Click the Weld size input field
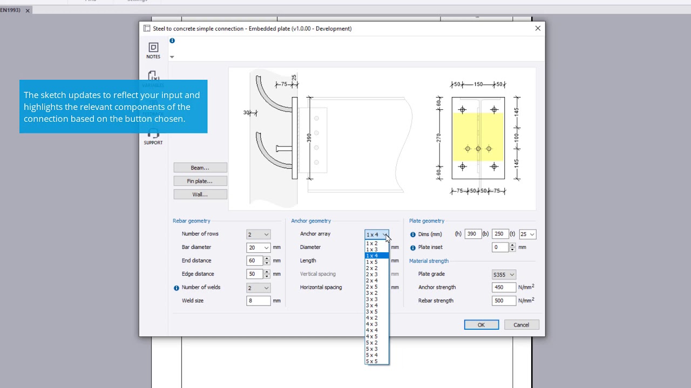Viewport: 691px width, 388px height. coord(258,301)
